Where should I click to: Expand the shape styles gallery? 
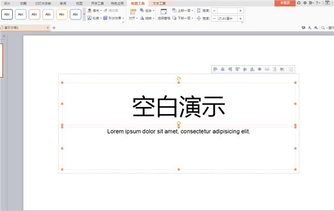[x=84, y=14]
